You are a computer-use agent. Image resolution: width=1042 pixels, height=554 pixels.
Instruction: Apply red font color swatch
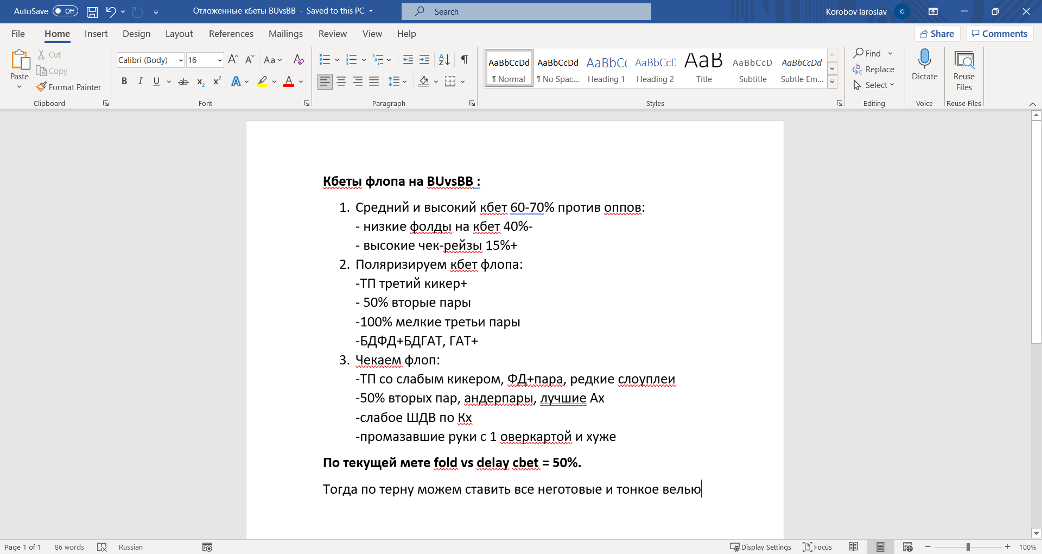[289, 81]
